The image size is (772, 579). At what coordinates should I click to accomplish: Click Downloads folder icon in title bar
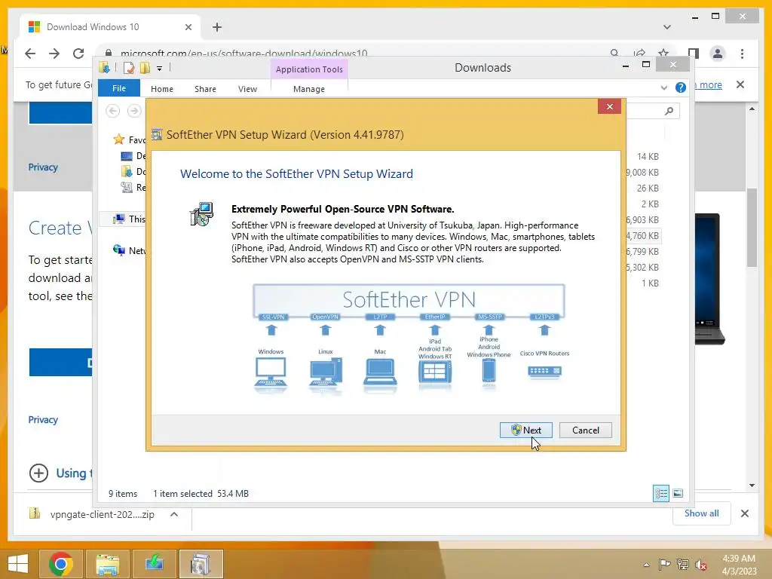(x=104, y=67)
